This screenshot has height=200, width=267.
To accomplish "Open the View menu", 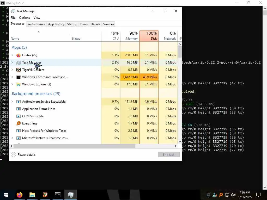I will pyautogui.click(x=37, y=18).
